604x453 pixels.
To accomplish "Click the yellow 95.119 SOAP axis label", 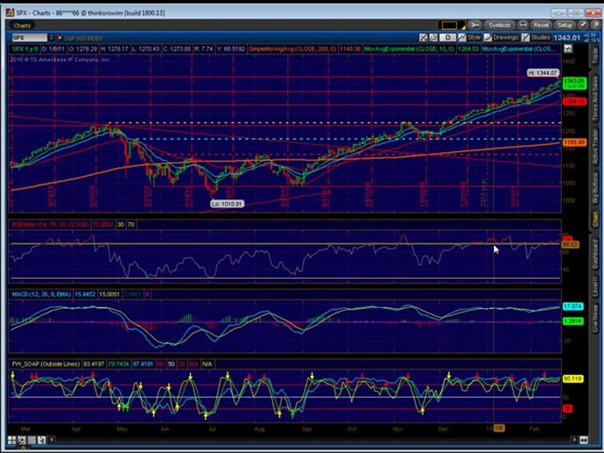I will 573,379.
